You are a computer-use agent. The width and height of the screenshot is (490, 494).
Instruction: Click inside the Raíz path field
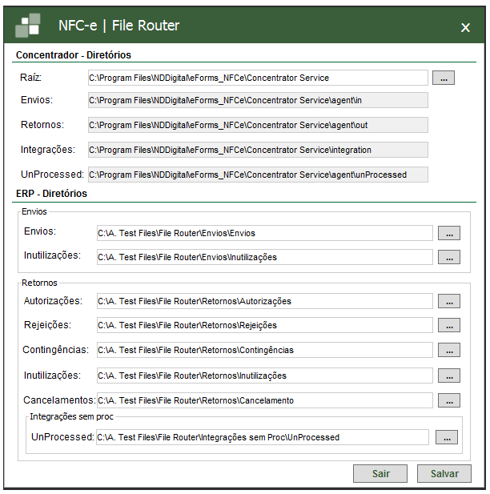tap(257, 78)
